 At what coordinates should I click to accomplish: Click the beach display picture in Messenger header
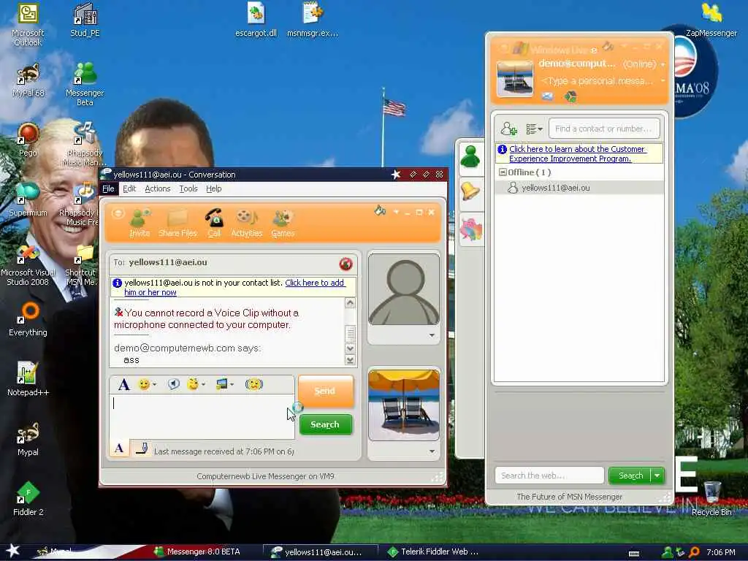[x=515, y=79]
